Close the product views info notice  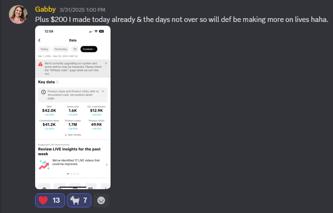pos(103,91)
